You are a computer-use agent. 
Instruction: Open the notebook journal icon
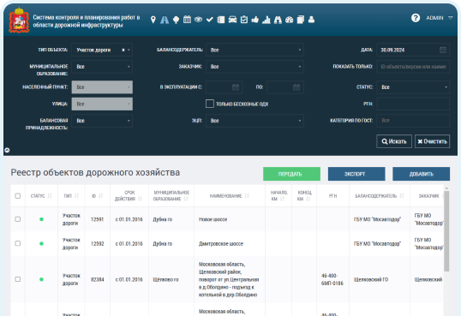coord(221,20)
